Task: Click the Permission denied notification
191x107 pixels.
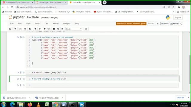Action: [x=131, y=23]
